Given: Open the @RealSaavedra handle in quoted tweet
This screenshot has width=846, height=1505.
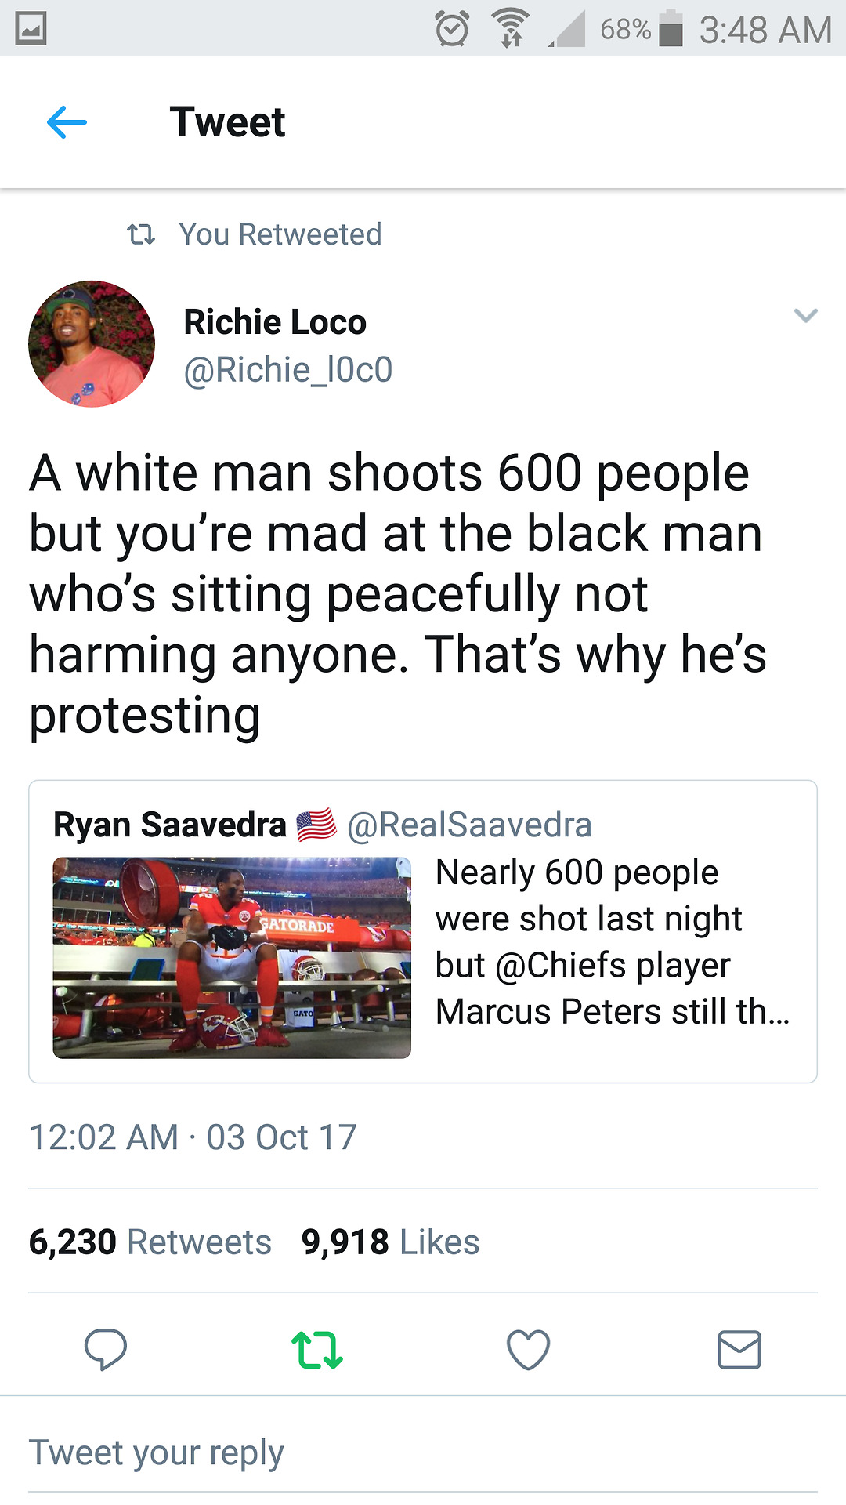Looking at the screenshot, I should pyautogui.click(x=469, y=825).
